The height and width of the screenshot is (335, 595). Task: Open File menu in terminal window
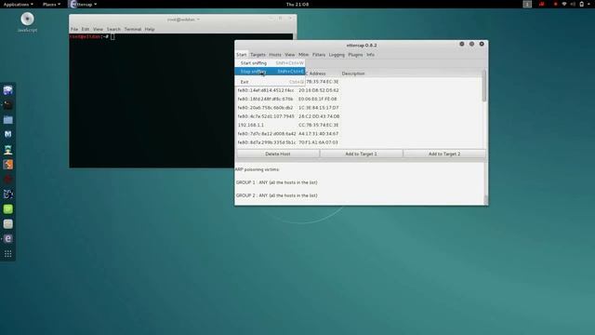coord(74,29)
